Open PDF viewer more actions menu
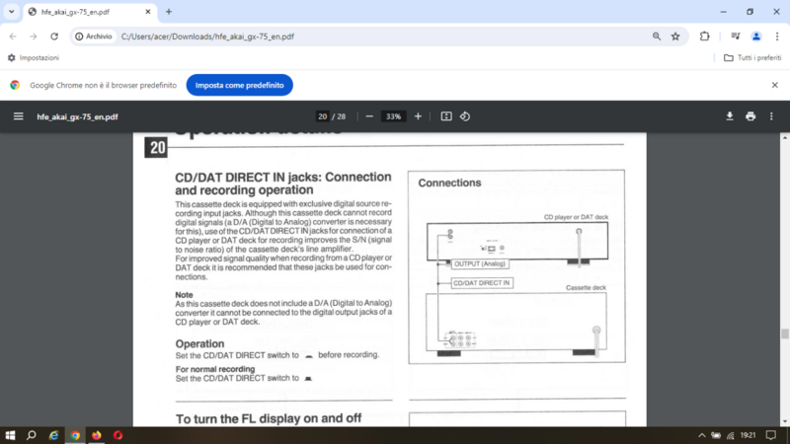Screen dimensions: 790x444 coord(772,116)
